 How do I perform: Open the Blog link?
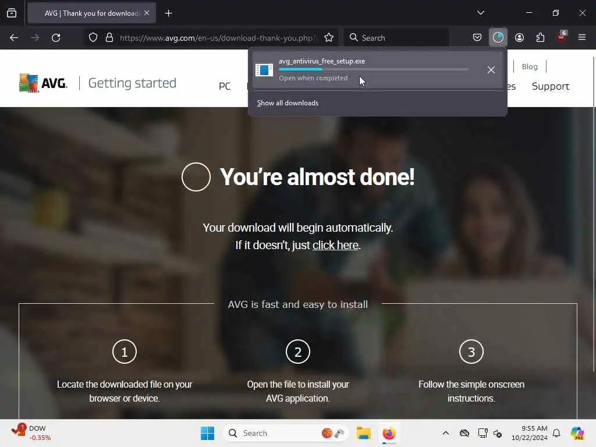coord(530,66)
